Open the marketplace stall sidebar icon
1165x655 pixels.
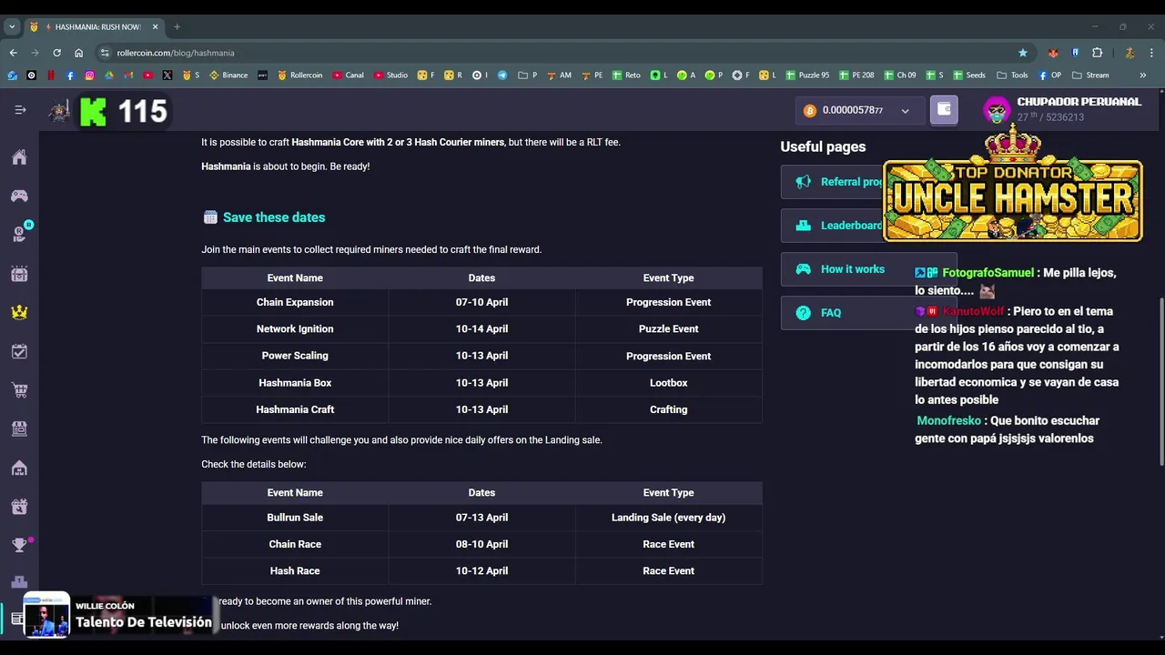tap(19, 428)
